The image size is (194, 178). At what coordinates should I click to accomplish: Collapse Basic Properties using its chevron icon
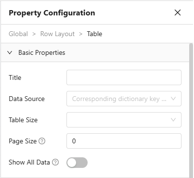coord(10,52)
